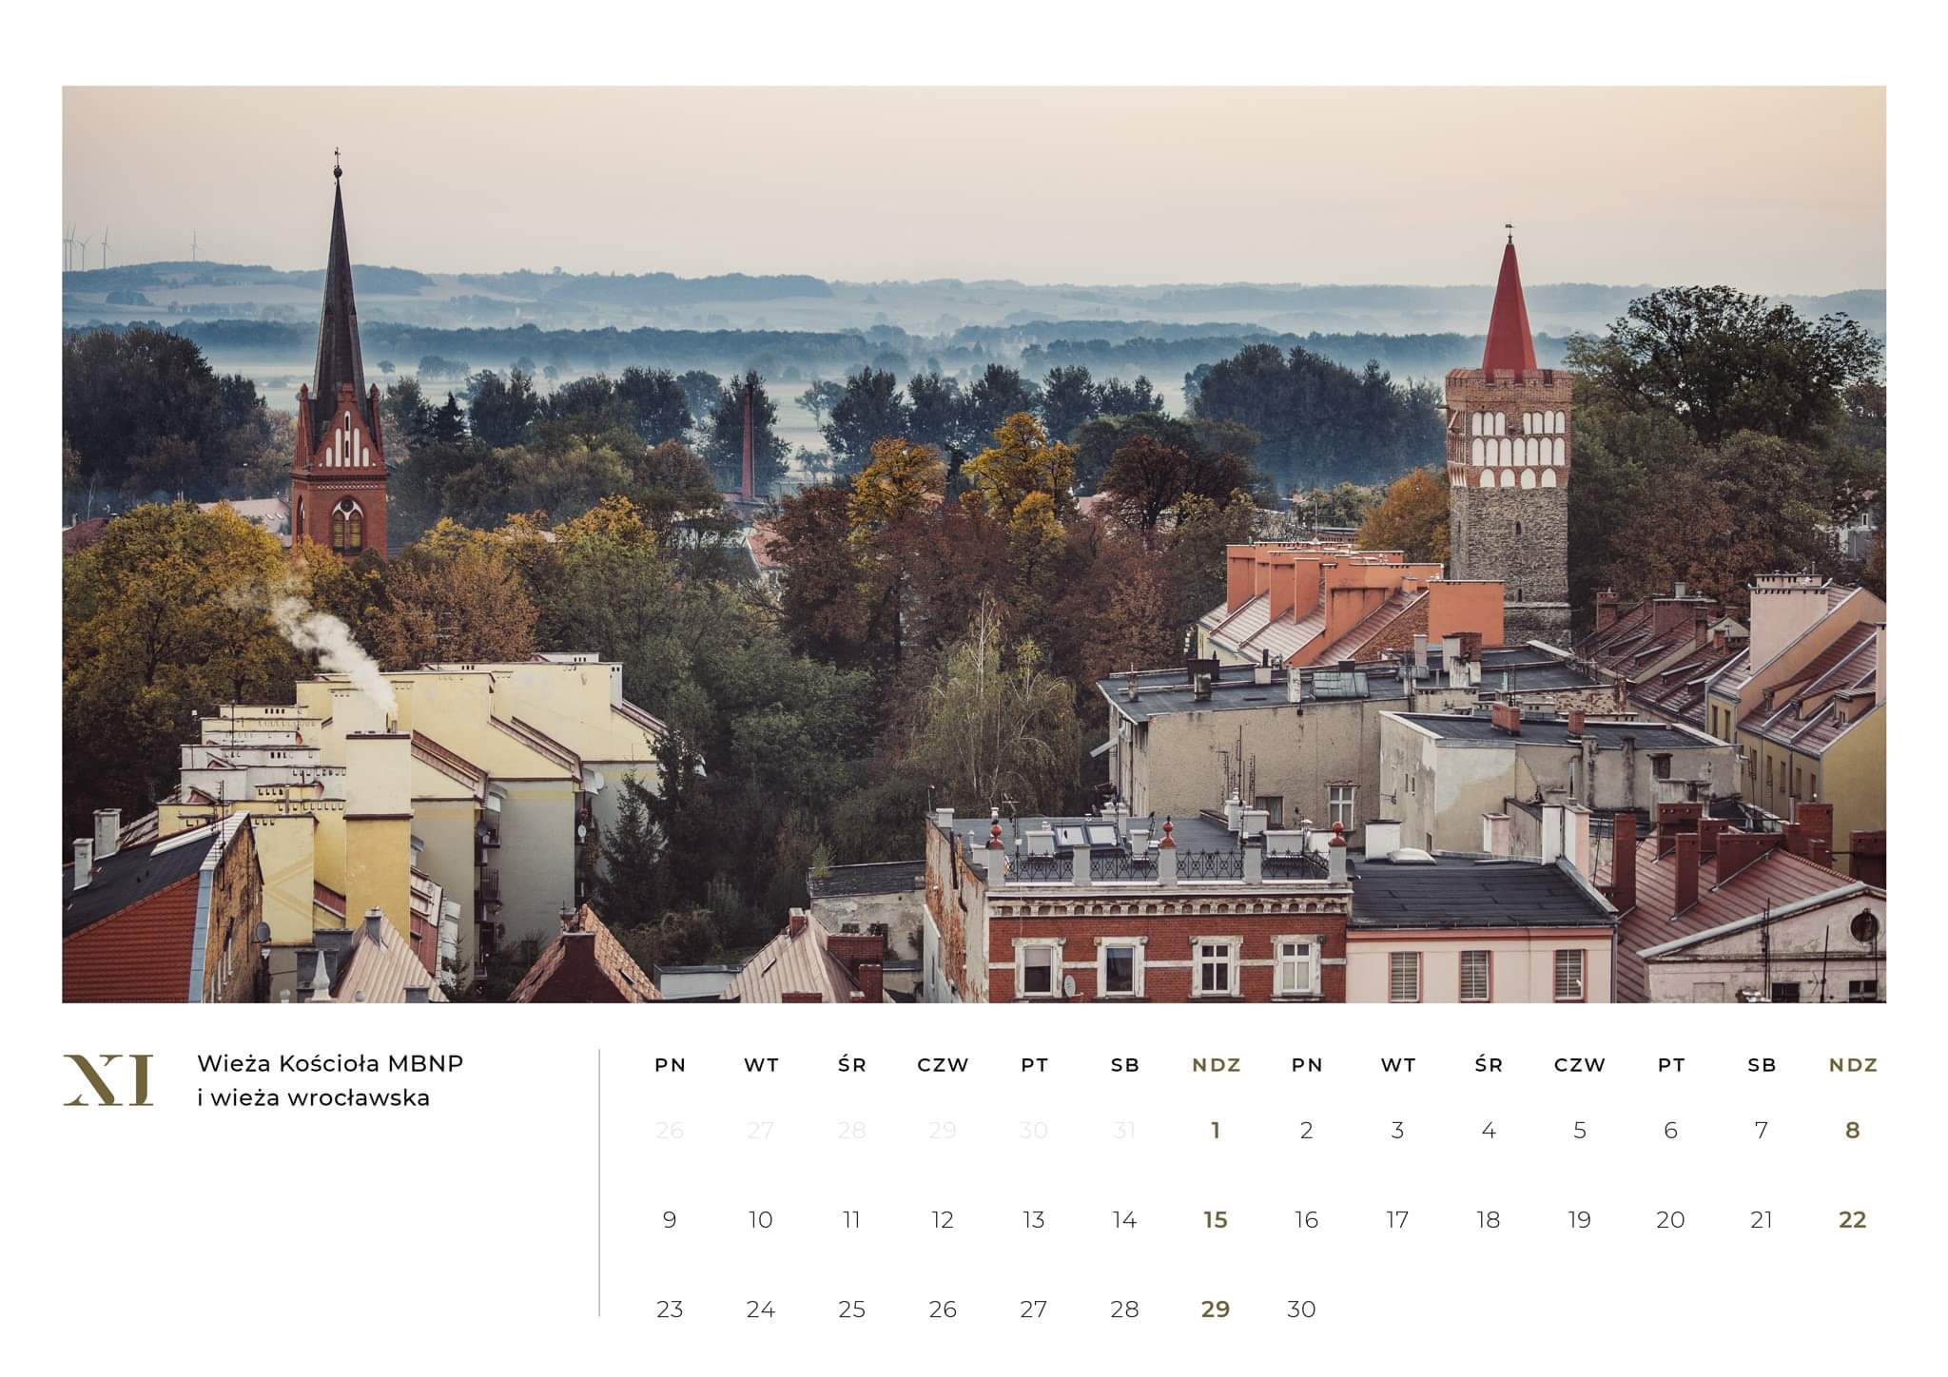Select the WT header above date 3
1948x1377 pixels.
[x=1397, y=1065]
